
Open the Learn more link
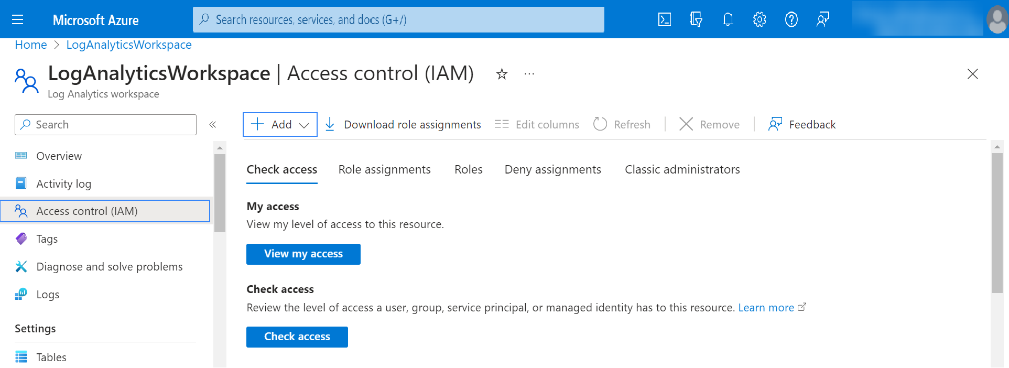pos(766,308)
